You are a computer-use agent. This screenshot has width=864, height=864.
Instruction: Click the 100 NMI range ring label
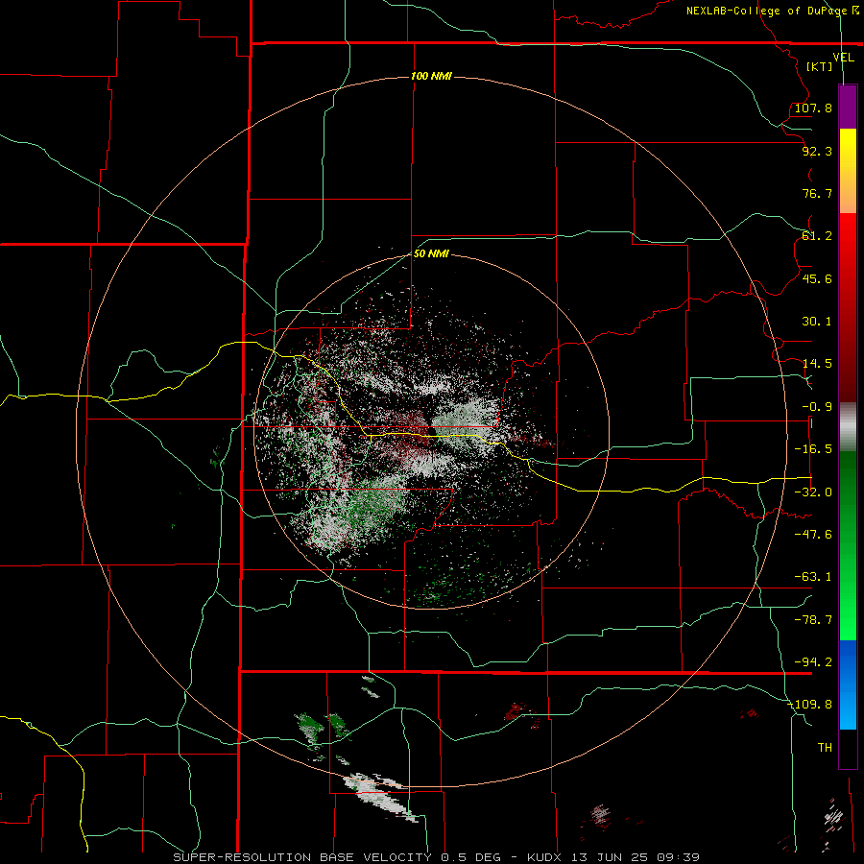[x=431, y=76]
